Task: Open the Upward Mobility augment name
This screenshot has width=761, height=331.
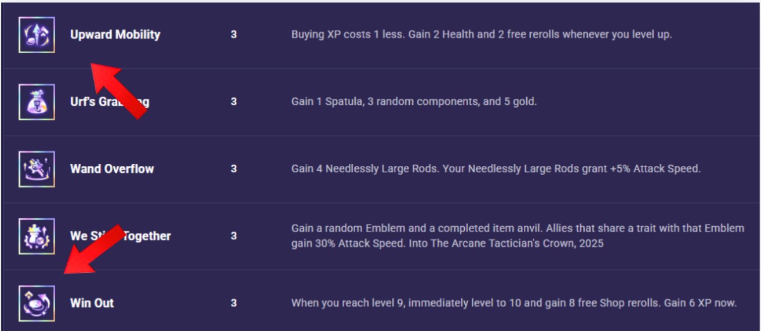Action: tap(115, 35)
